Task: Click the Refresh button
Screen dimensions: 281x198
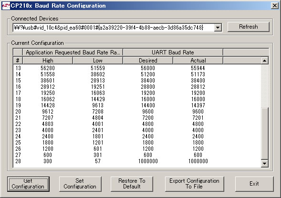Action: (x=248, y=27)
